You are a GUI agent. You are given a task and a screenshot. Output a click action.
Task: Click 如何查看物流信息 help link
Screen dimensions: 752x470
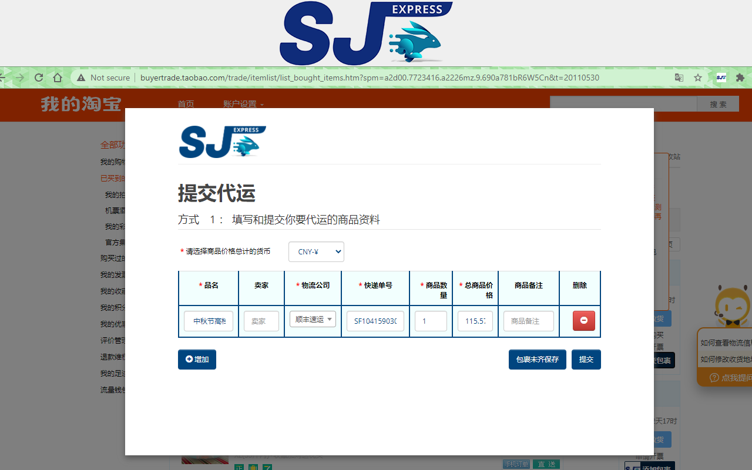(x=726, y=343)
